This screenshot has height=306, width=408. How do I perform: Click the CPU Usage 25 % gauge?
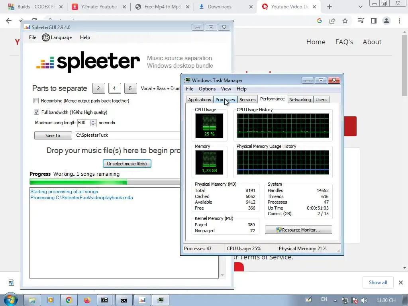pyautogui.click(x=209, y=126)
